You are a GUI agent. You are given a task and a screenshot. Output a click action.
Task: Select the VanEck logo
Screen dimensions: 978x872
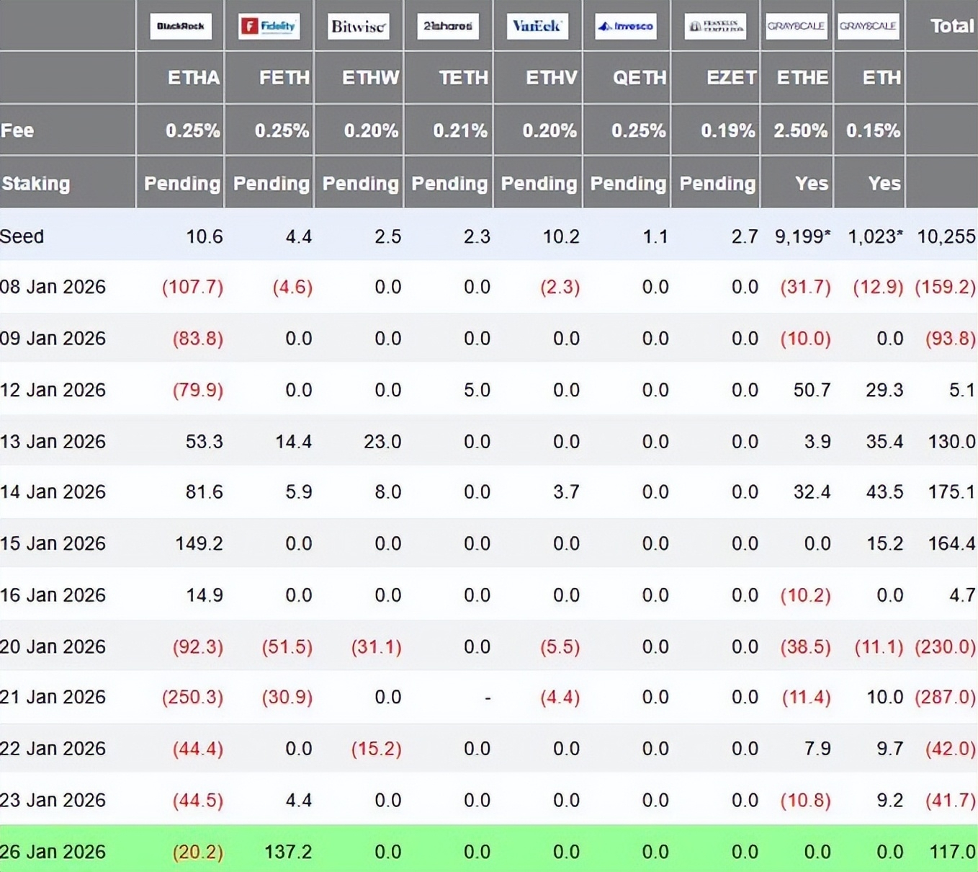coord(537,27)
